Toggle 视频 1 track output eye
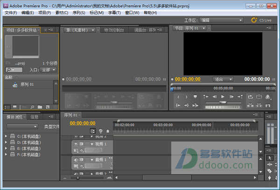Image resolution: width=280 pixels, height=190 pixels. coord(76,144)
